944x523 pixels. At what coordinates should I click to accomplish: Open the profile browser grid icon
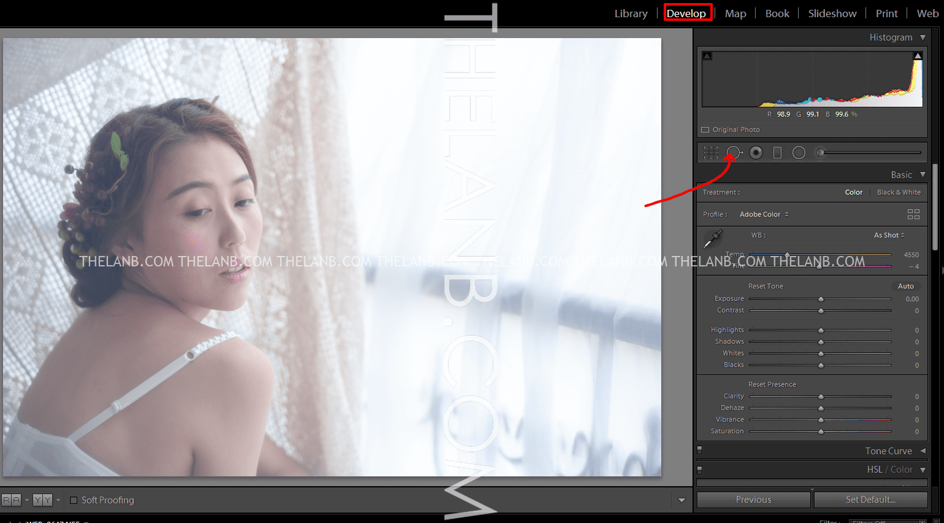pyautogui.click(x=913, y=214)
